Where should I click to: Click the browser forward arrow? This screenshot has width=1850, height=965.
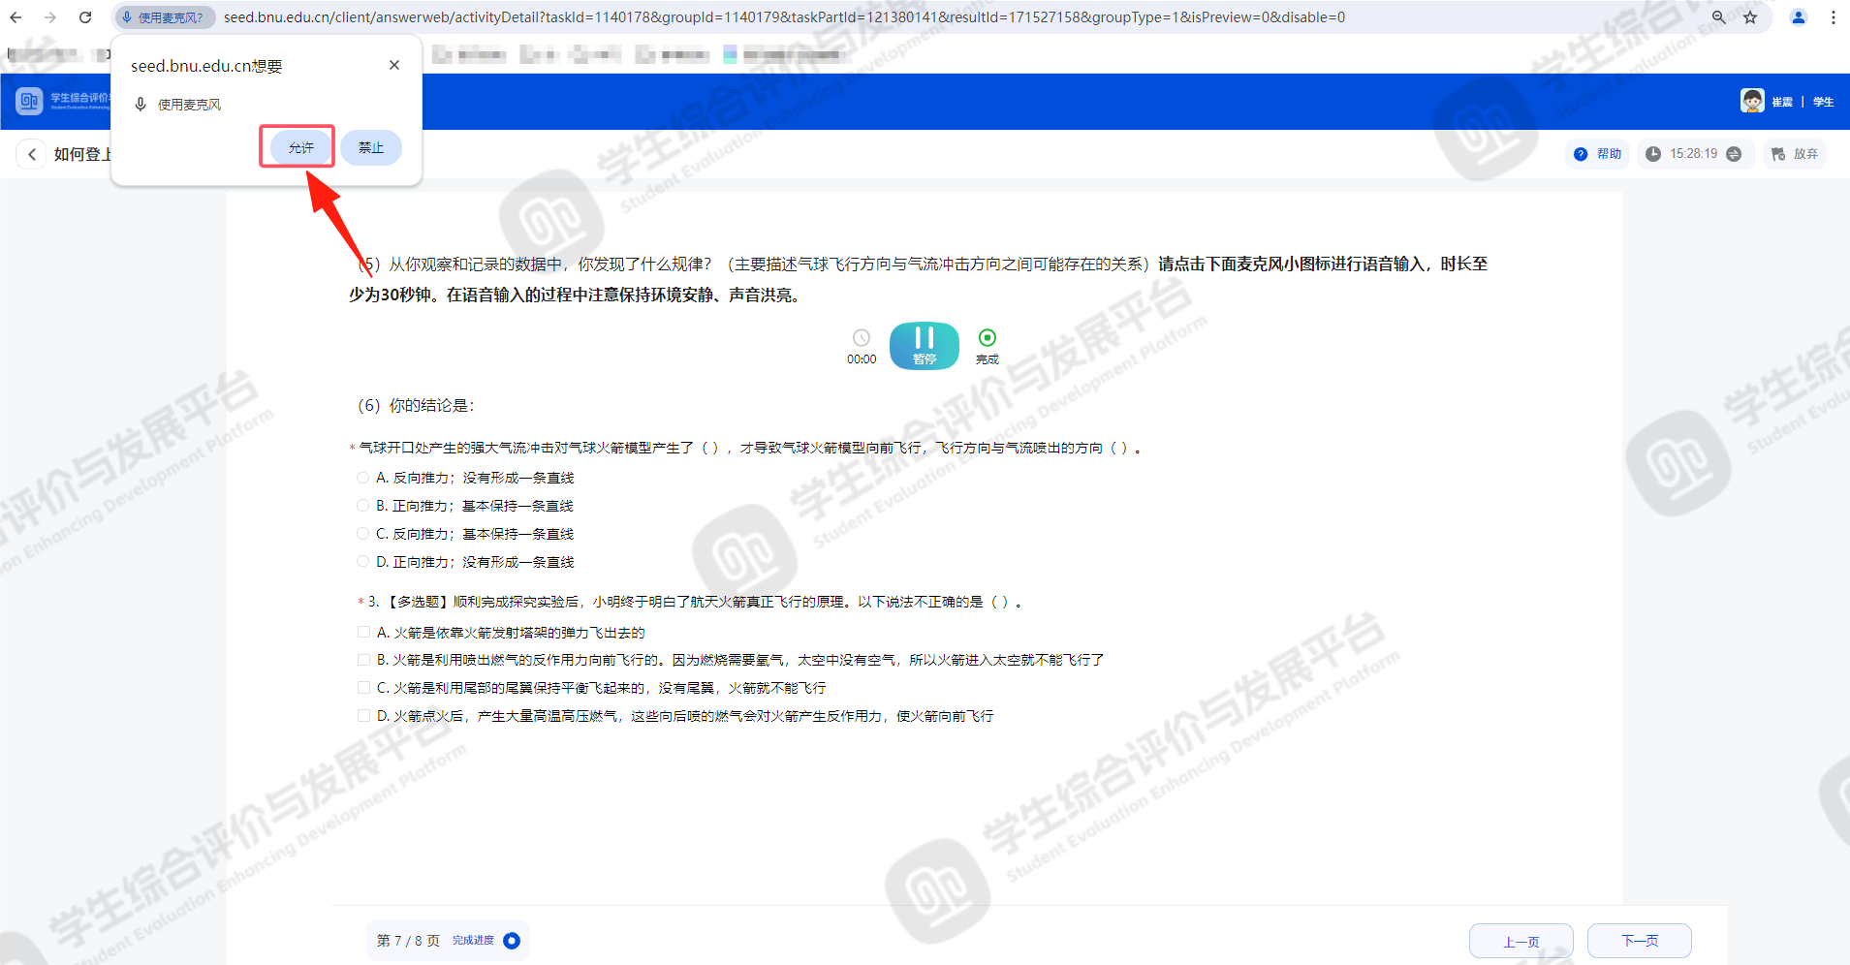[x=50, y=17]
